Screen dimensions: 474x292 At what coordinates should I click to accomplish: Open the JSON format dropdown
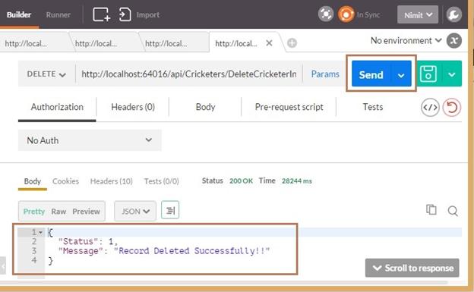[135, 211]
